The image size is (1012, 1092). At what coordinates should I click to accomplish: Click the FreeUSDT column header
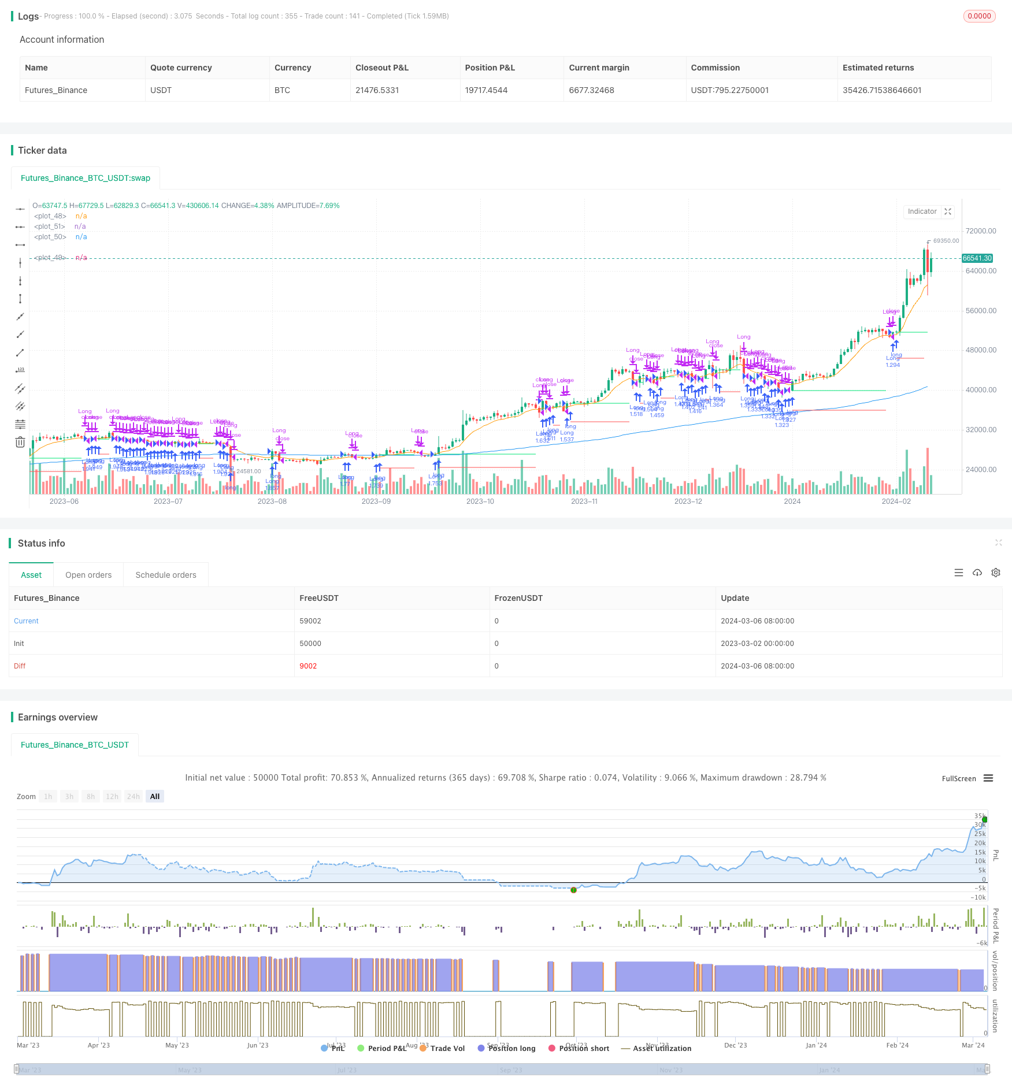pos(319,598)
